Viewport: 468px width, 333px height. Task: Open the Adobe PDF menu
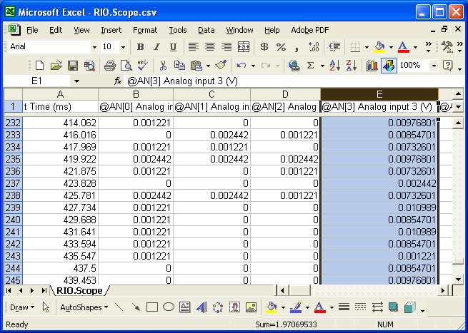[x=310, y=30]
